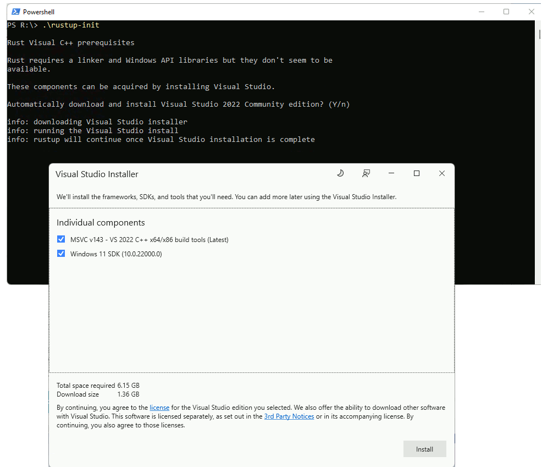Viewport: 542px width, 467px height.
Task: Uncheck MSVC v143 build tools checkbox
Action: coord(61,239)
